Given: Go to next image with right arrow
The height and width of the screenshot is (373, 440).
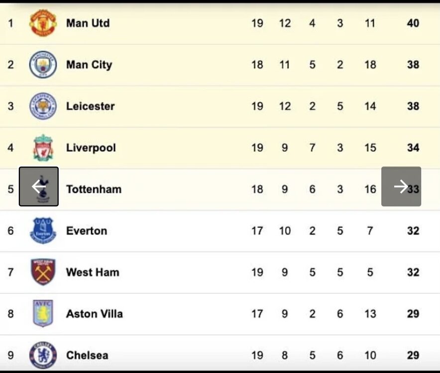Looking at the screenshot, I should [x=401, y=186].
